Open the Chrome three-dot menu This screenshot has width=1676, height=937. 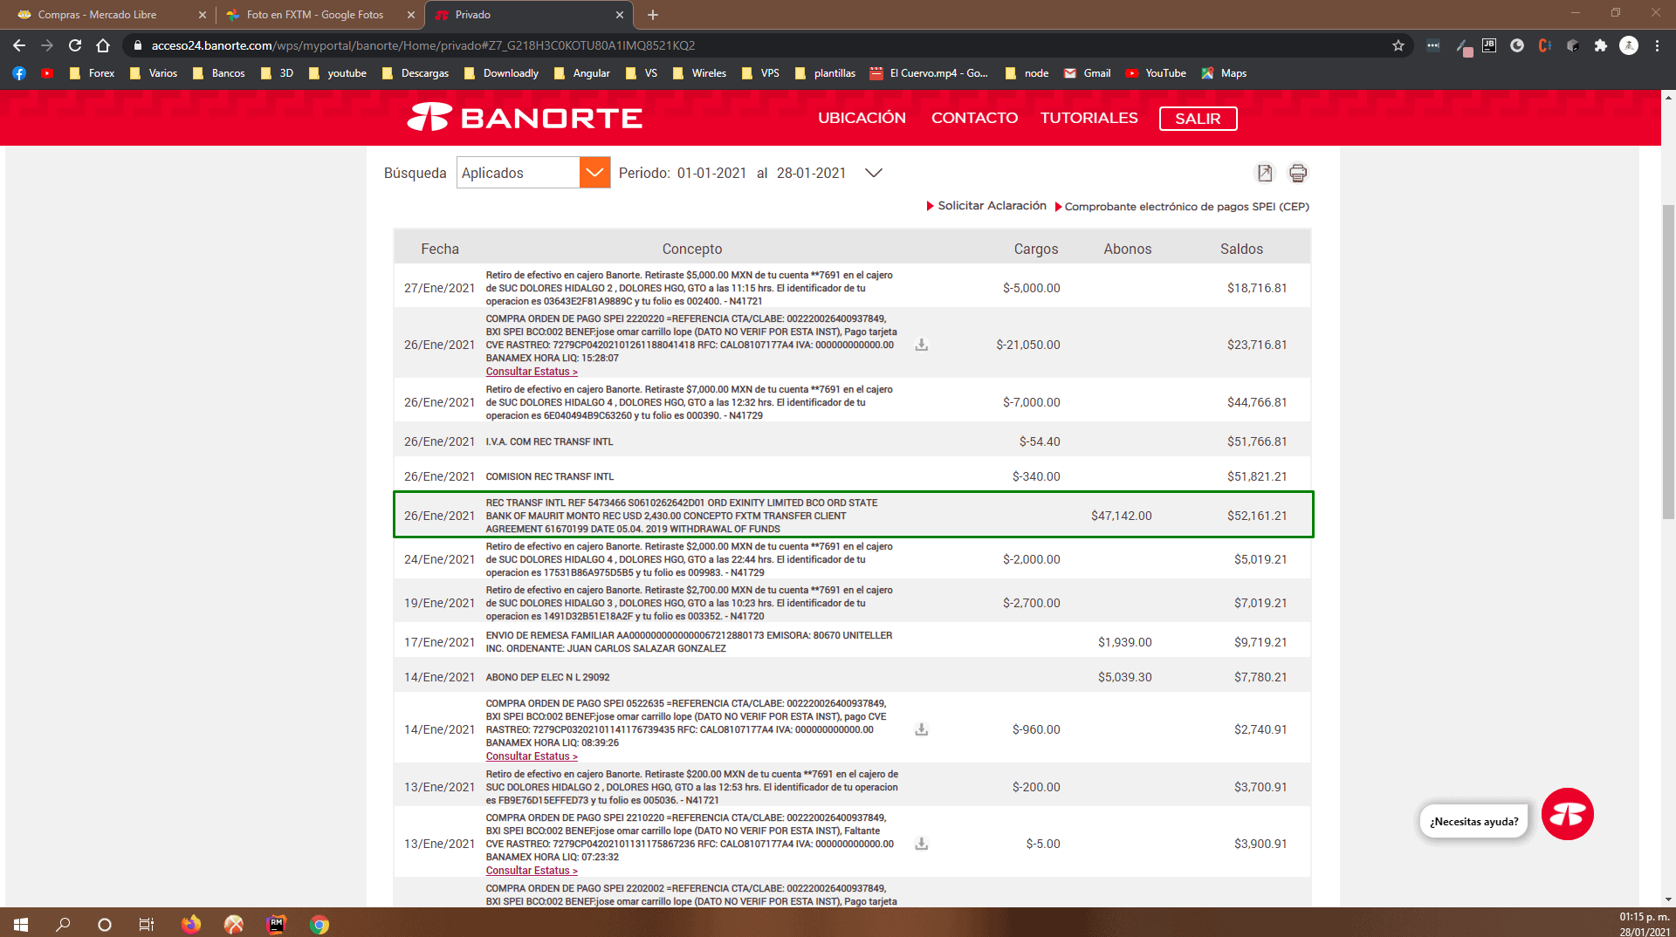pos(1657,45)
